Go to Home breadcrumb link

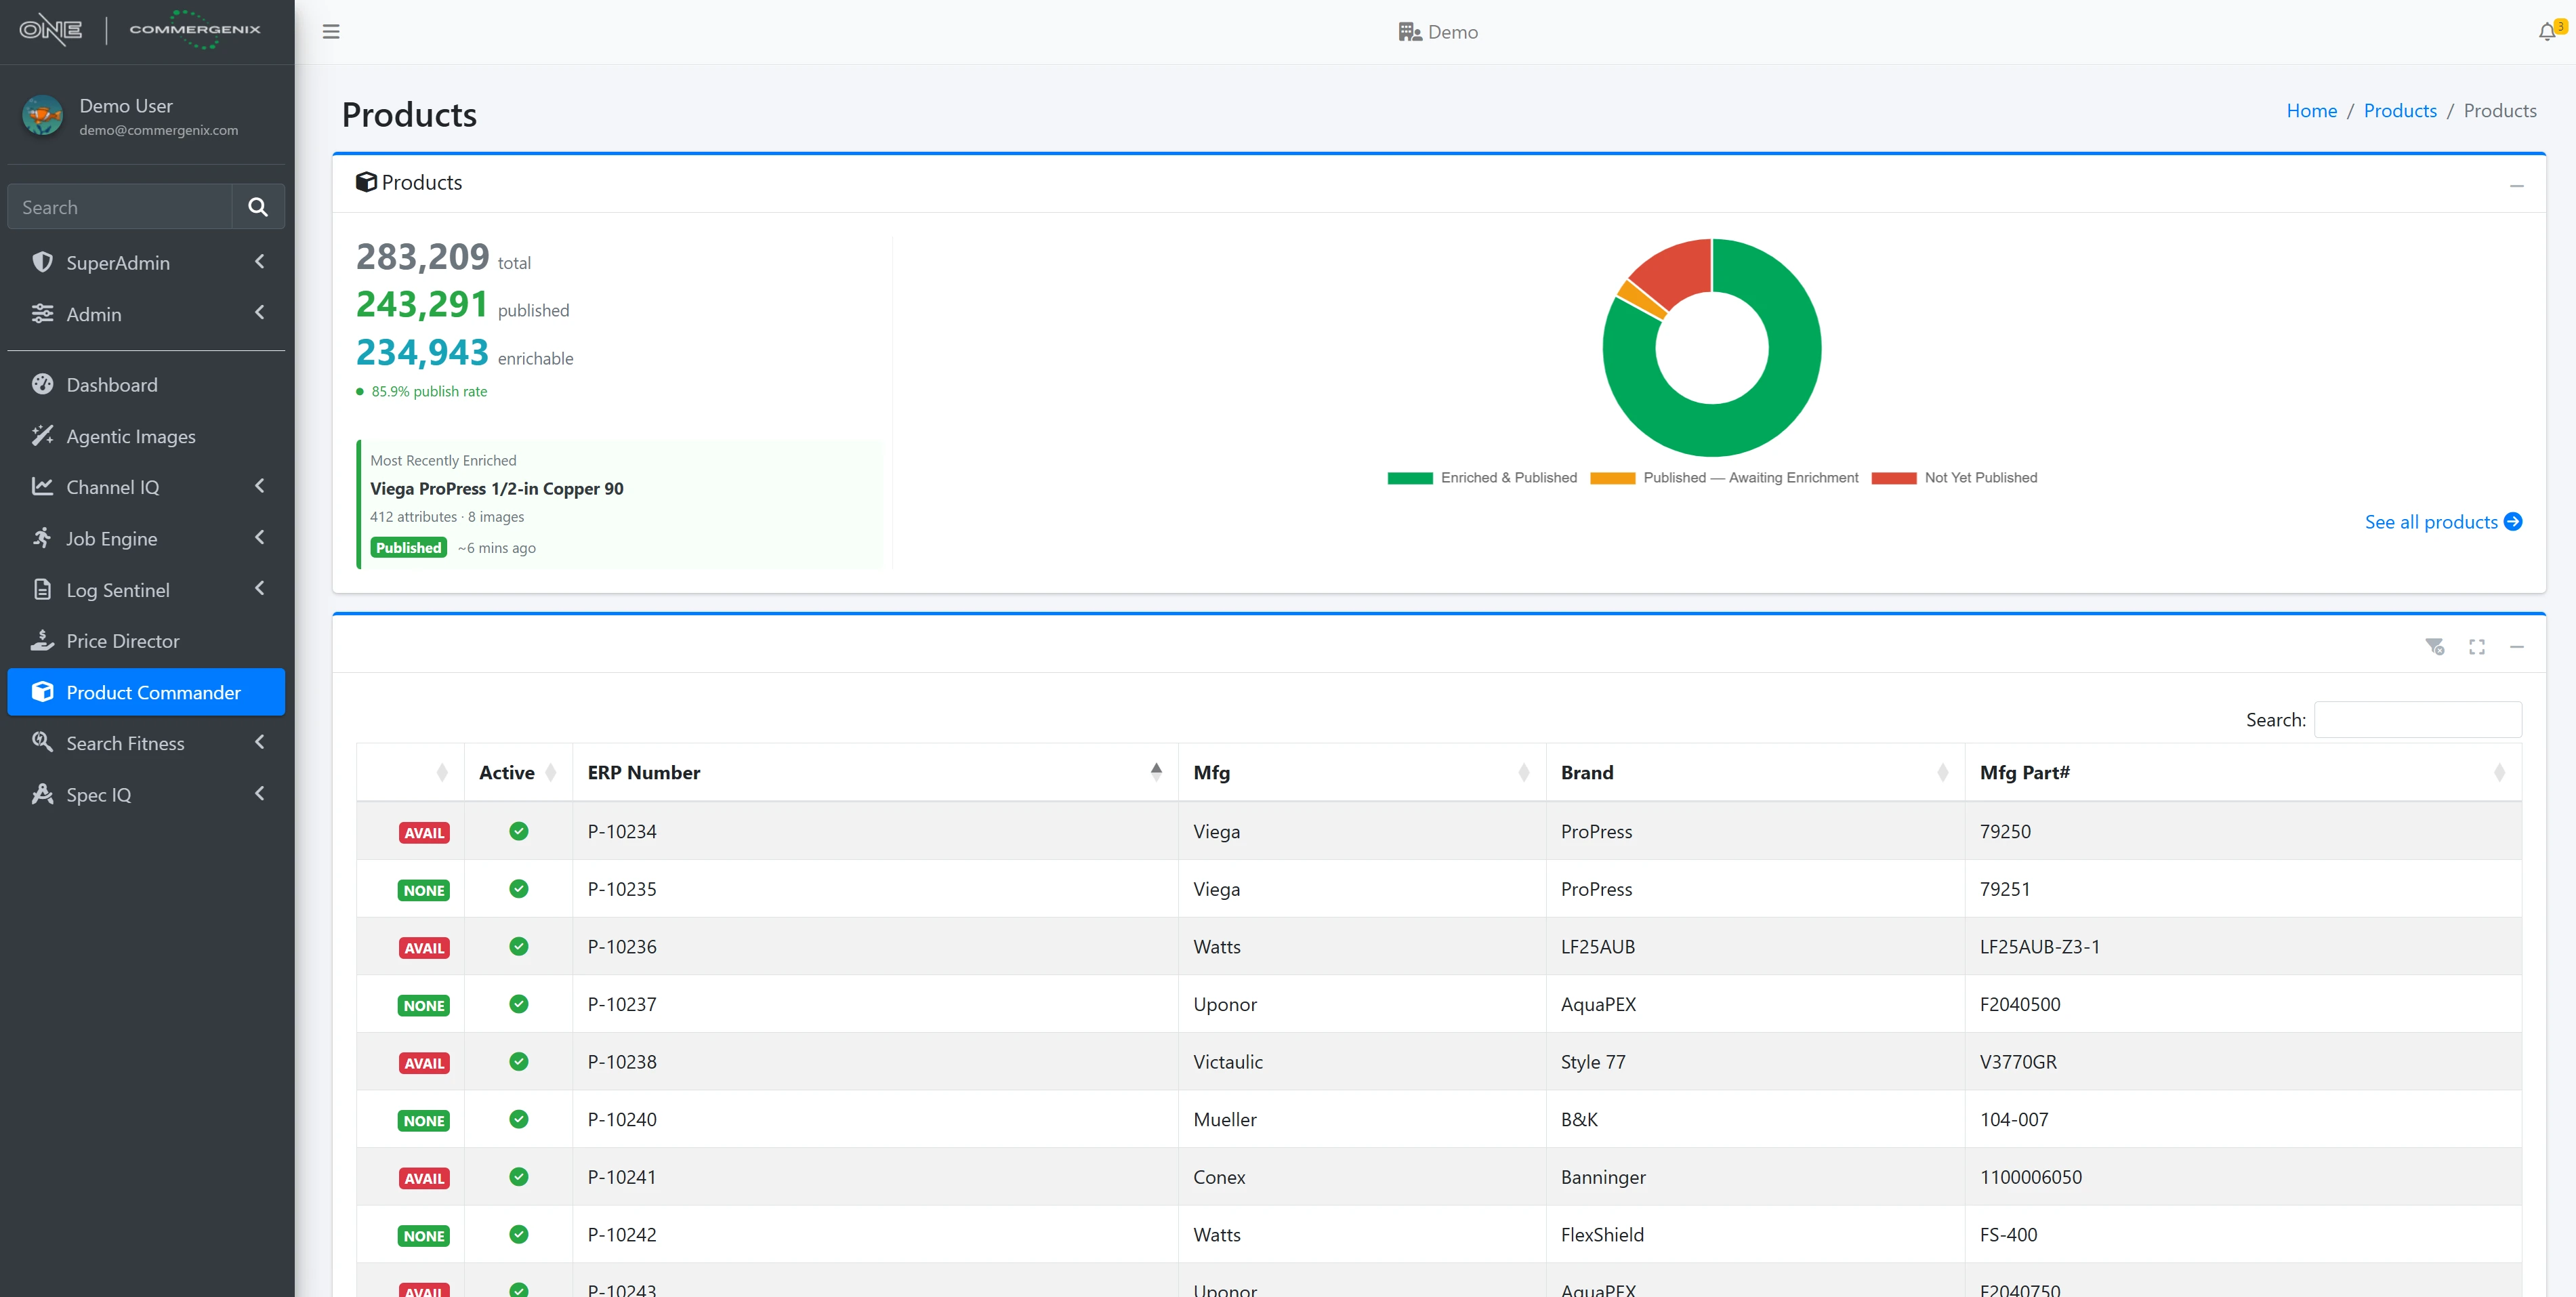click(2311, 111)
